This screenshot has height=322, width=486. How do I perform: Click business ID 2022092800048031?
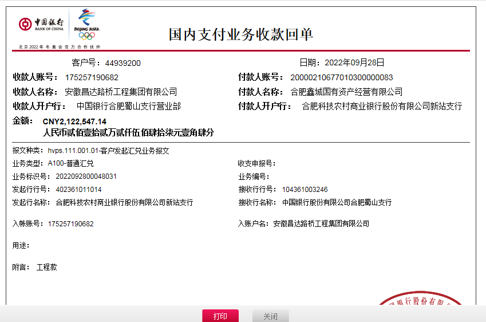86,176
